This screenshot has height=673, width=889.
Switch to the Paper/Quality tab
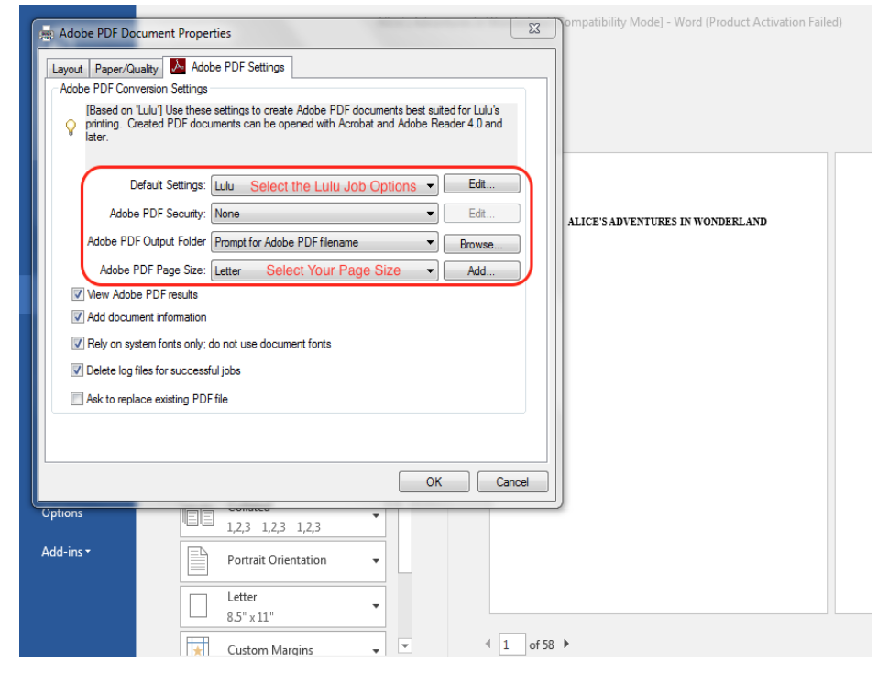click(126, 69)
